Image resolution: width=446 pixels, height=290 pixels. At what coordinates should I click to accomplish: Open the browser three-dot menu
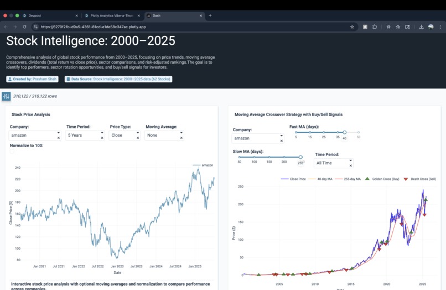point(440,27)
